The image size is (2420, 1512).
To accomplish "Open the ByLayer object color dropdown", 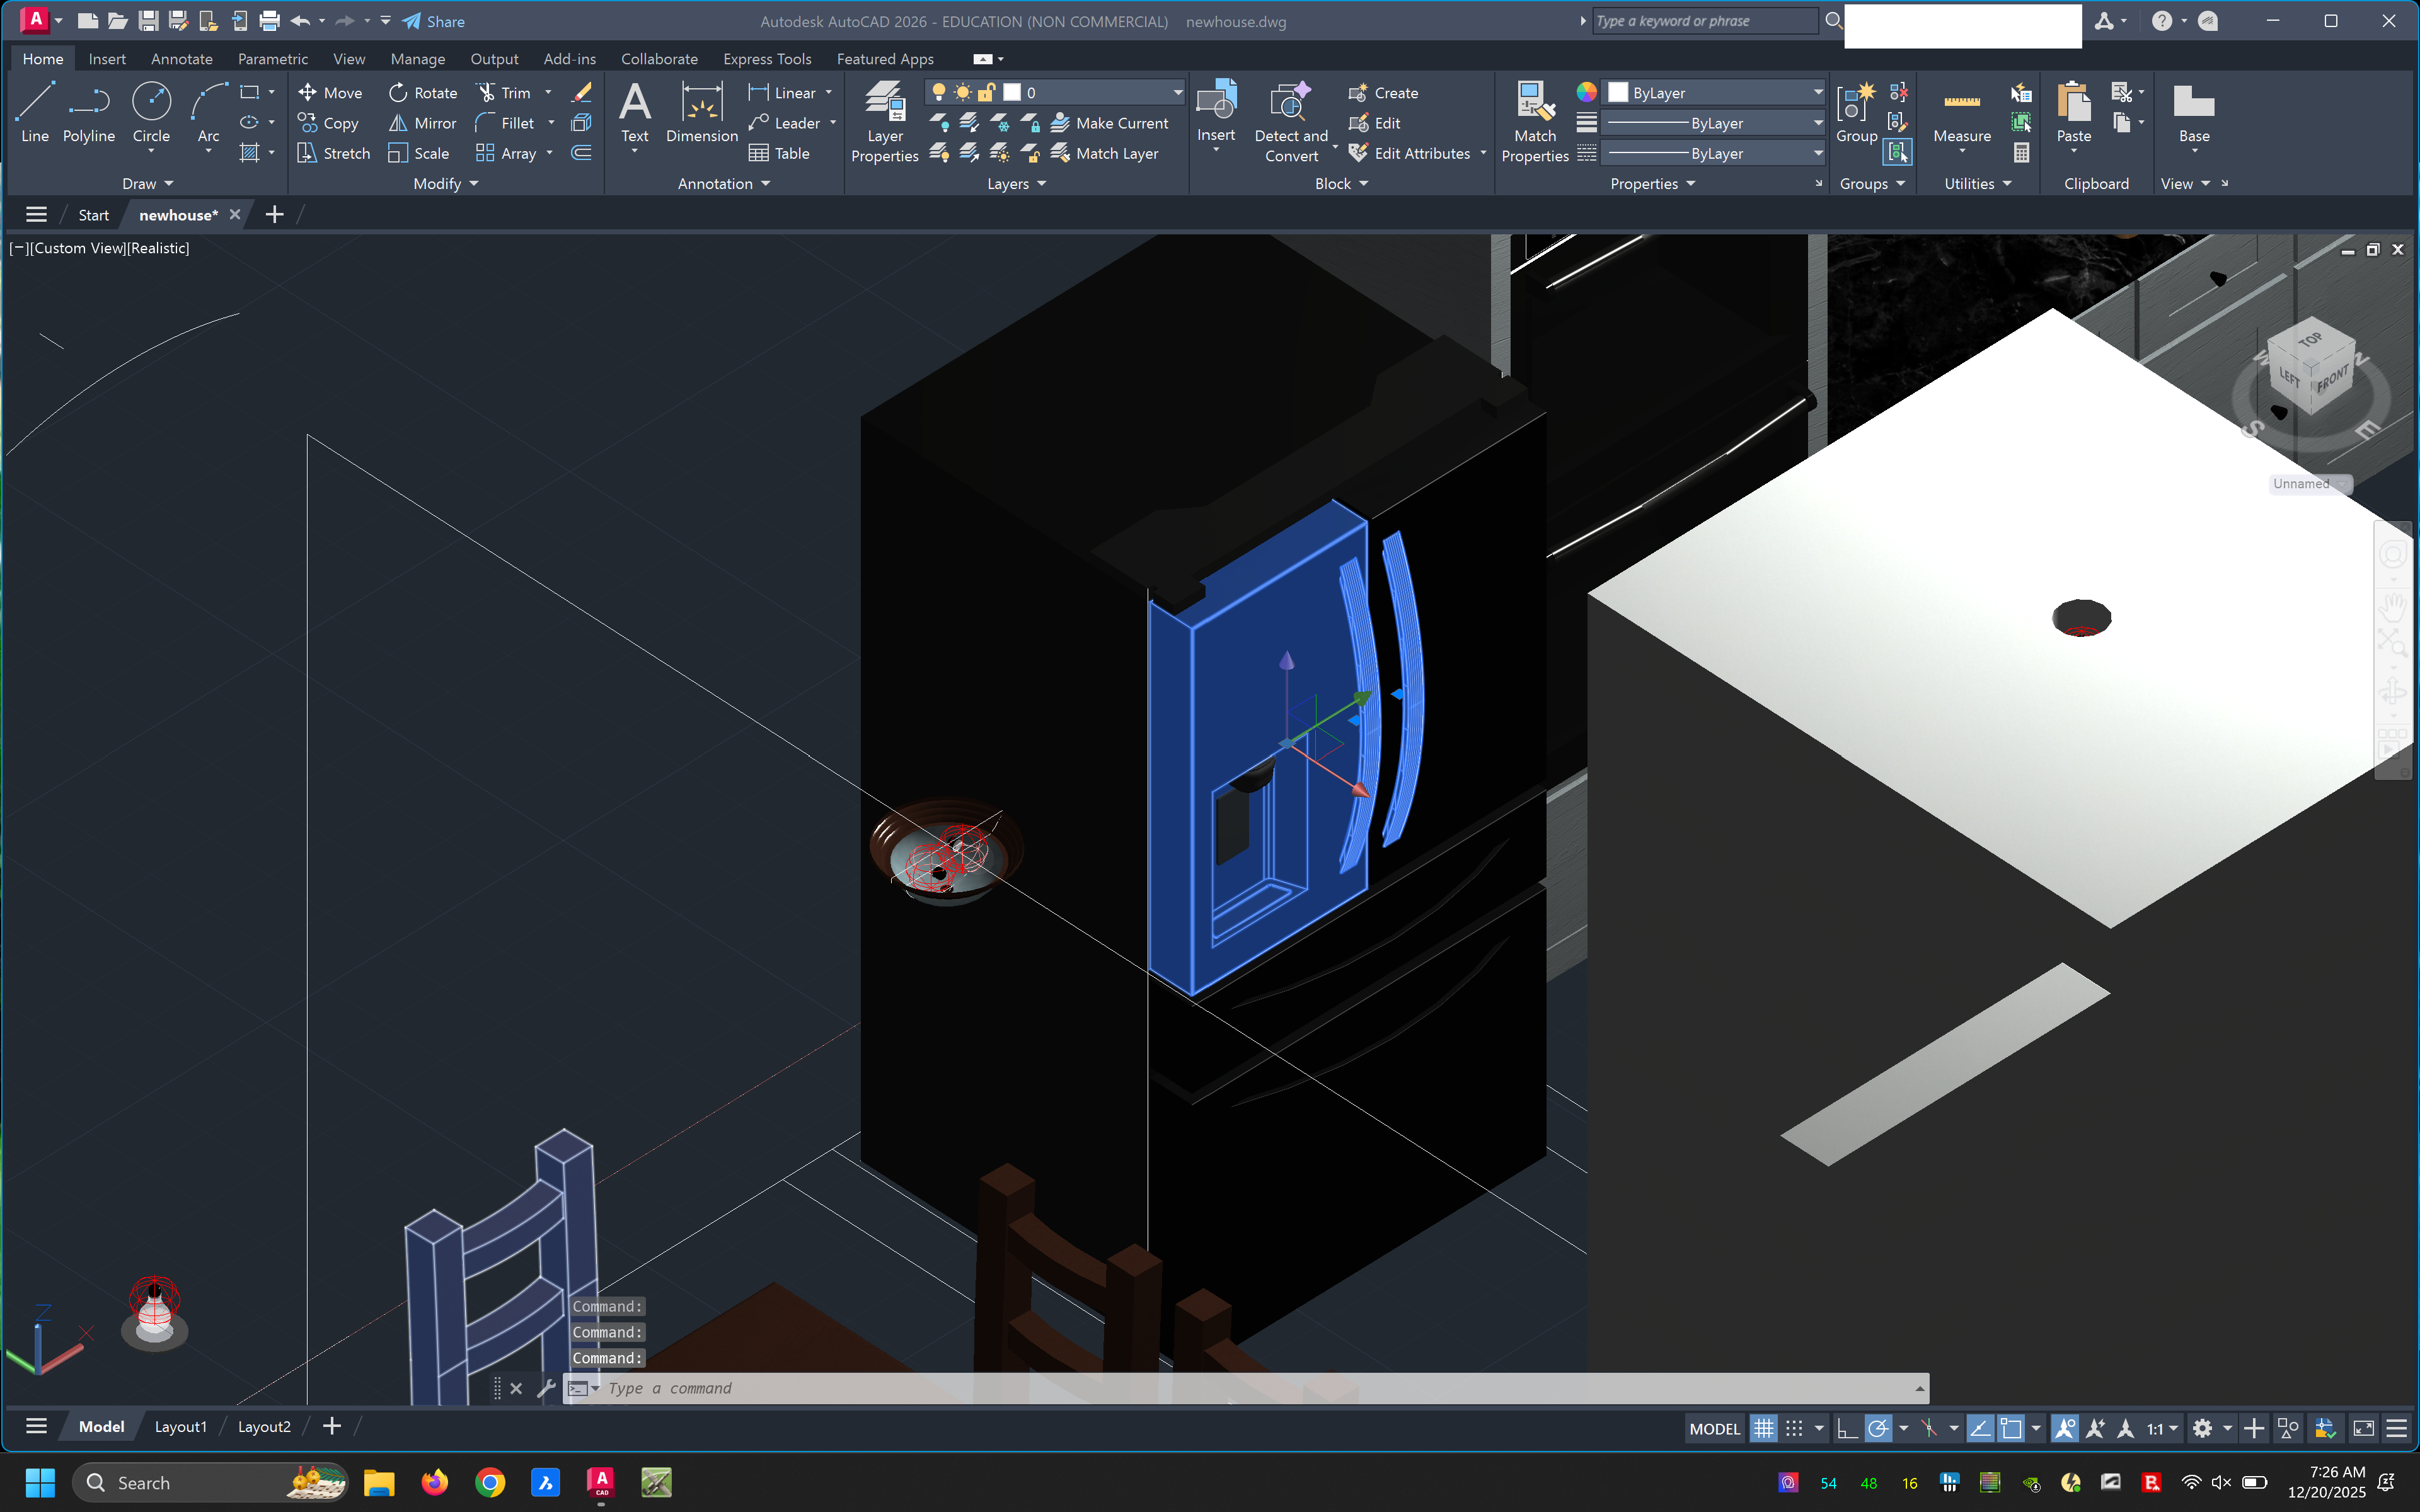I will tap(1714, 92).
